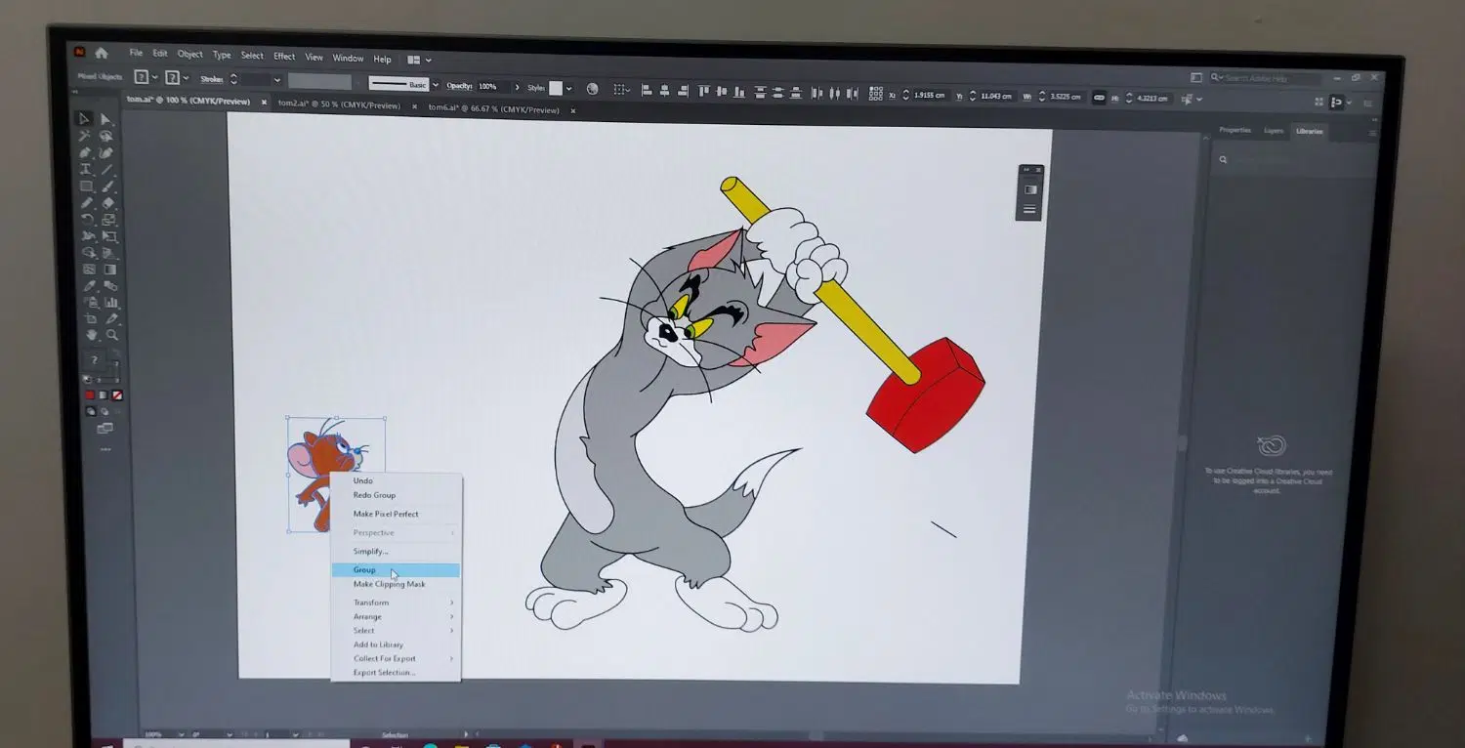Expand the Transform submenu in context menu
1465x748 pixels.
click(x=395, y=603)
